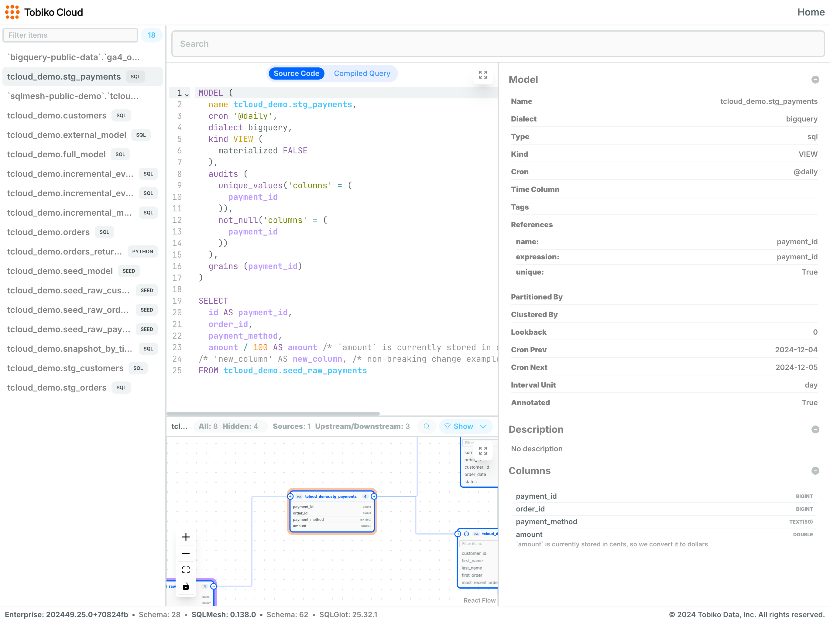Viewport: 830px width, 622px height.
Task: Expand the lineage graph to fullscreen
Action: point(483,451)
